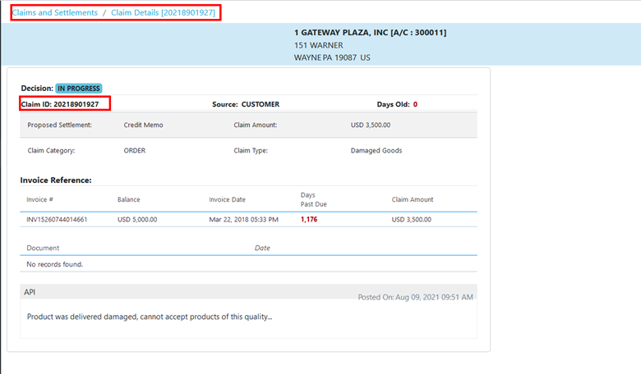Screen dimensions: 641x374
Task: Click Claim Category: label
Action: tap(51, 150)
